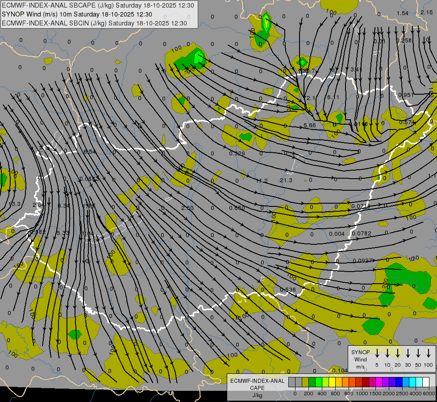Choose the cyan swatch left of 4000 tick

point(412,382)
